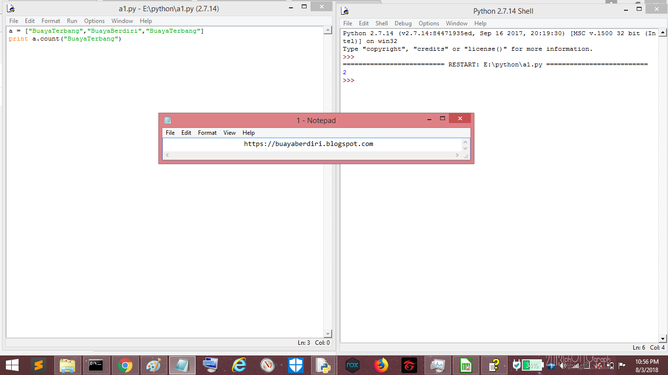Open Paint from the taskbar
The height and width of the screenshot is (375, 668).
pos(154,365)
